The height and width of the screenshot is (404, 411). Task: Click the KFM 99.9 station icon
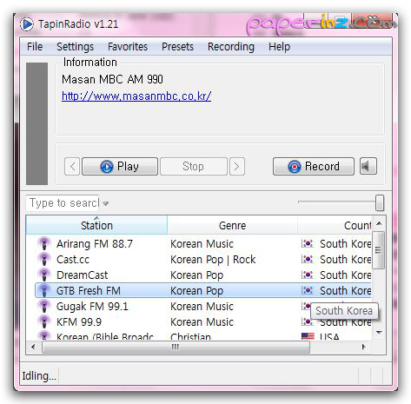(44, 321)
